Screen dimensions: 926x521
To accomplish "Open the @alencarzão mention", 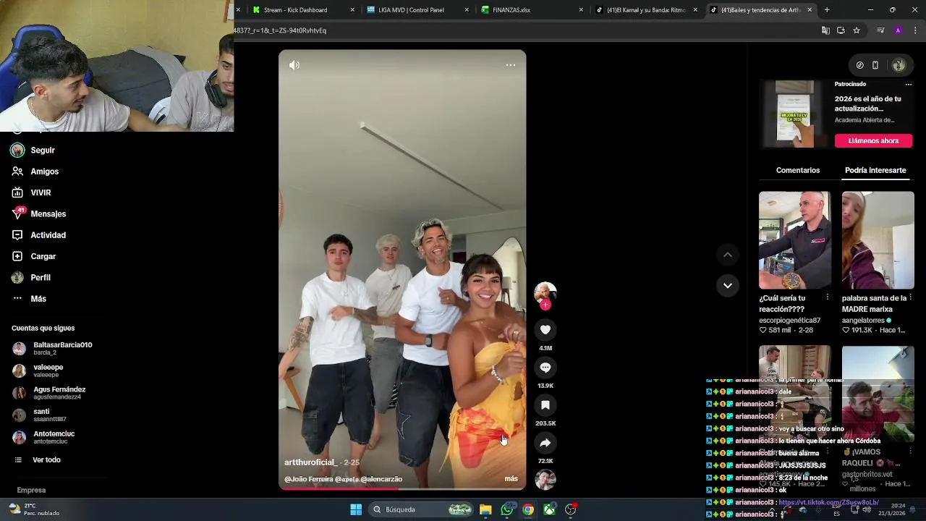I will coord(381,479).
